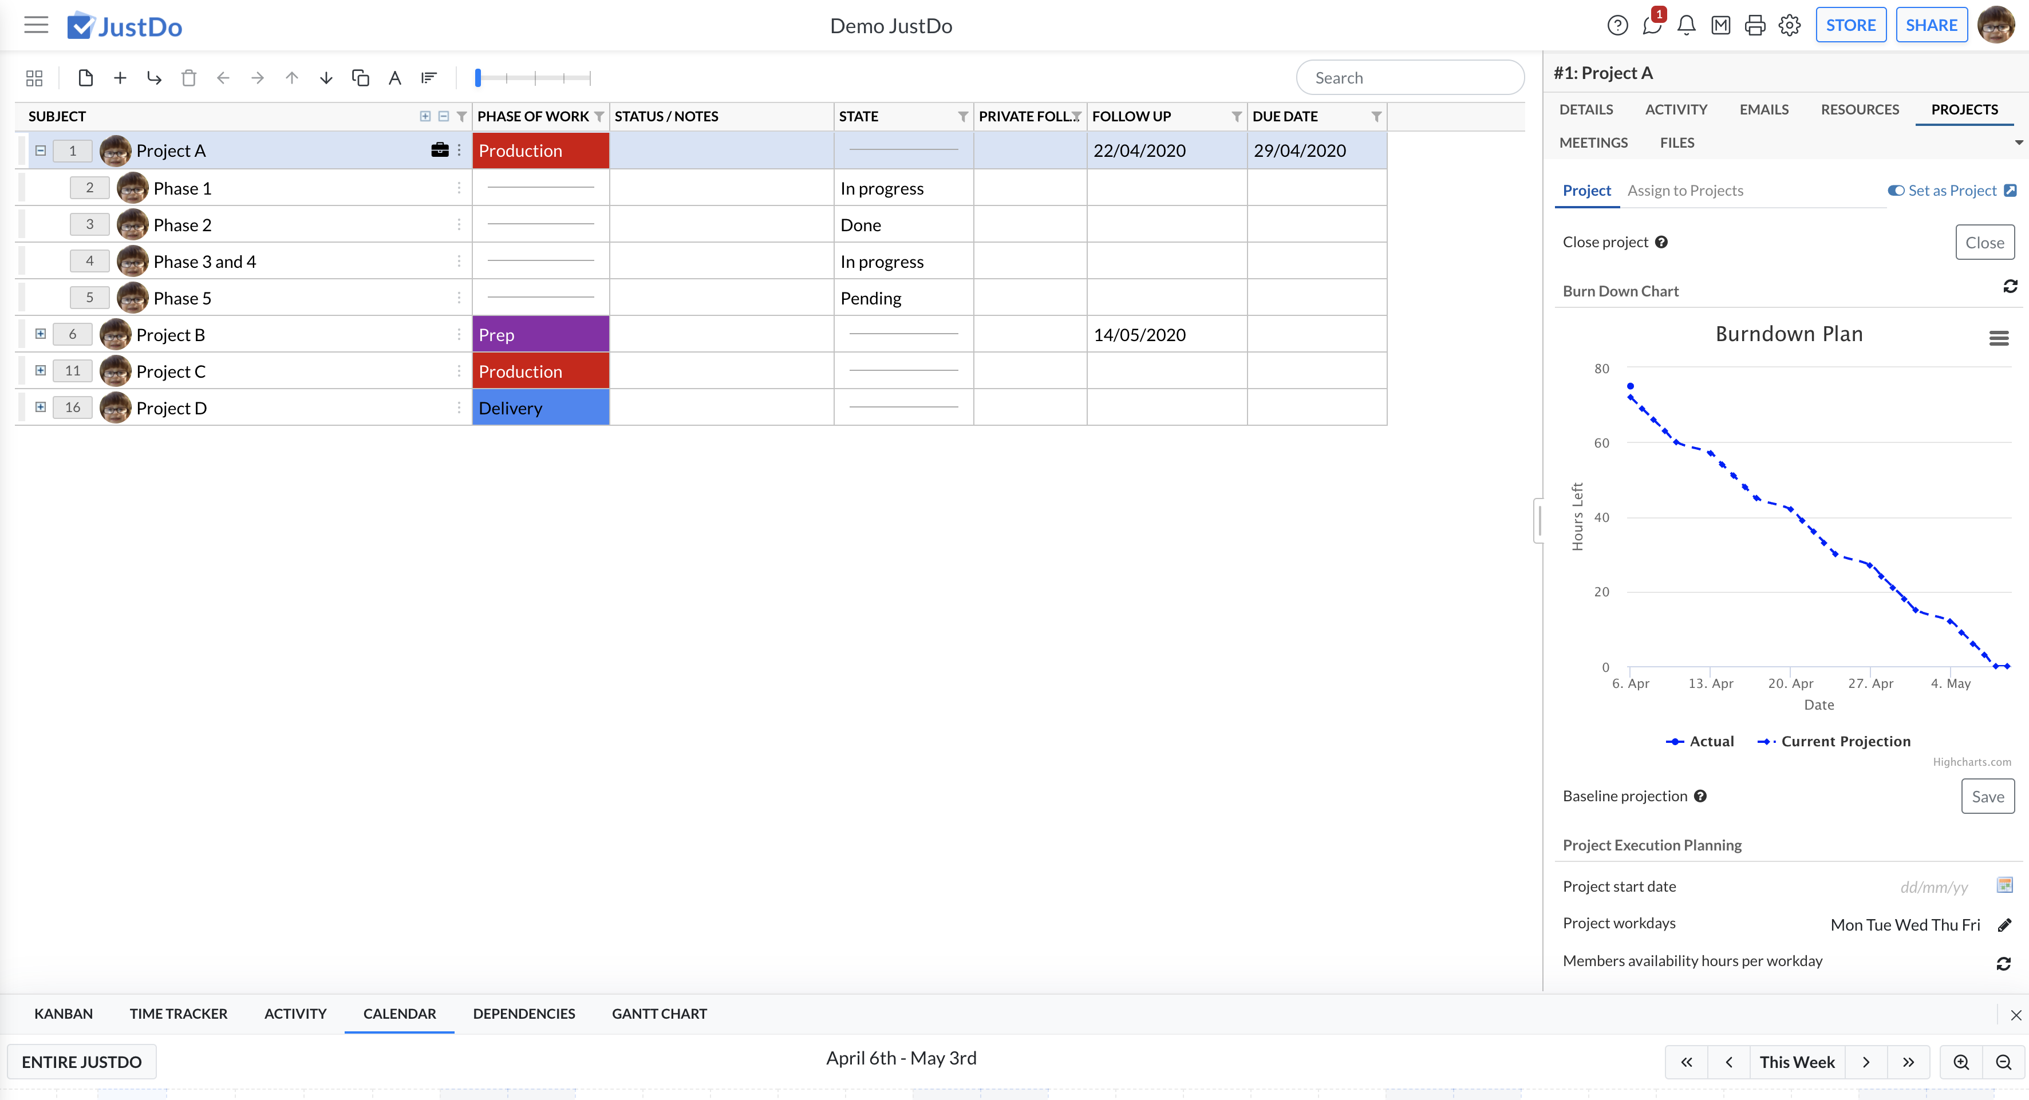Click the add child task icon

155,78
